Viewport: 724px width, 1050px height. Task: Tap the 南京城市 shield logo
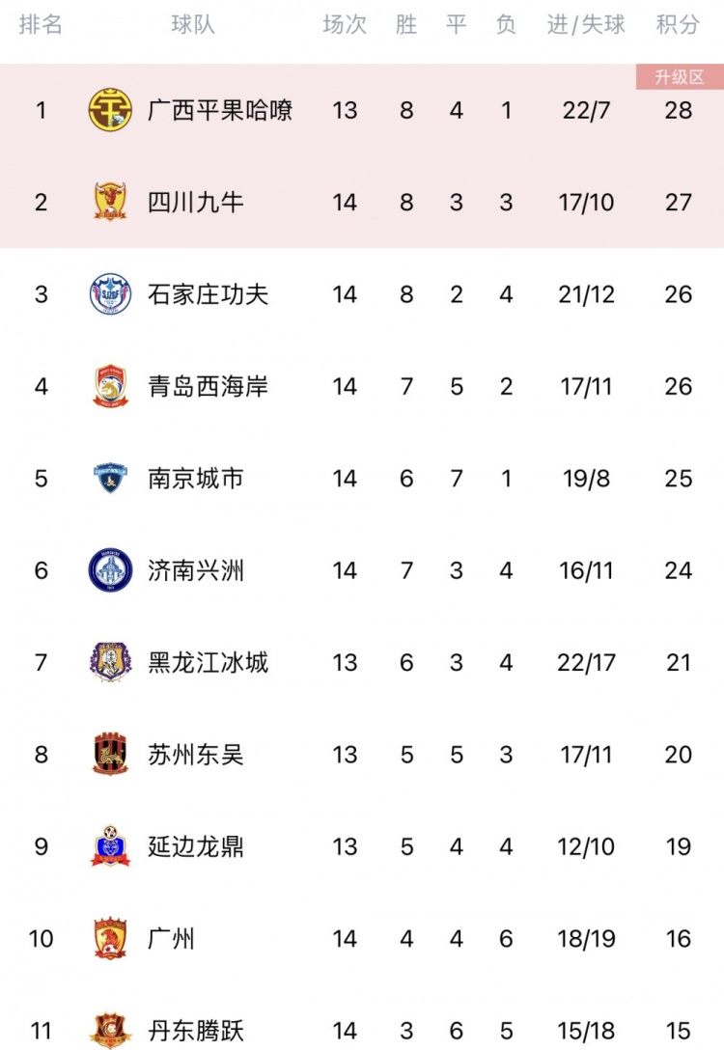click(110, 478)
